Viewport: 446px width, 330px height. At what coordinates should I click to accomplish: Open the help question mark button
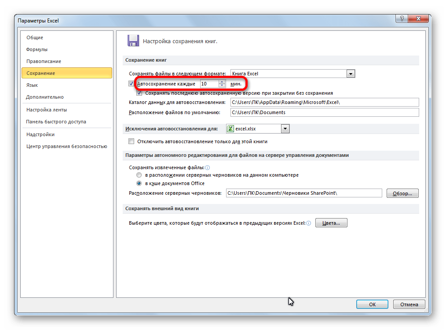coord(402,19)
